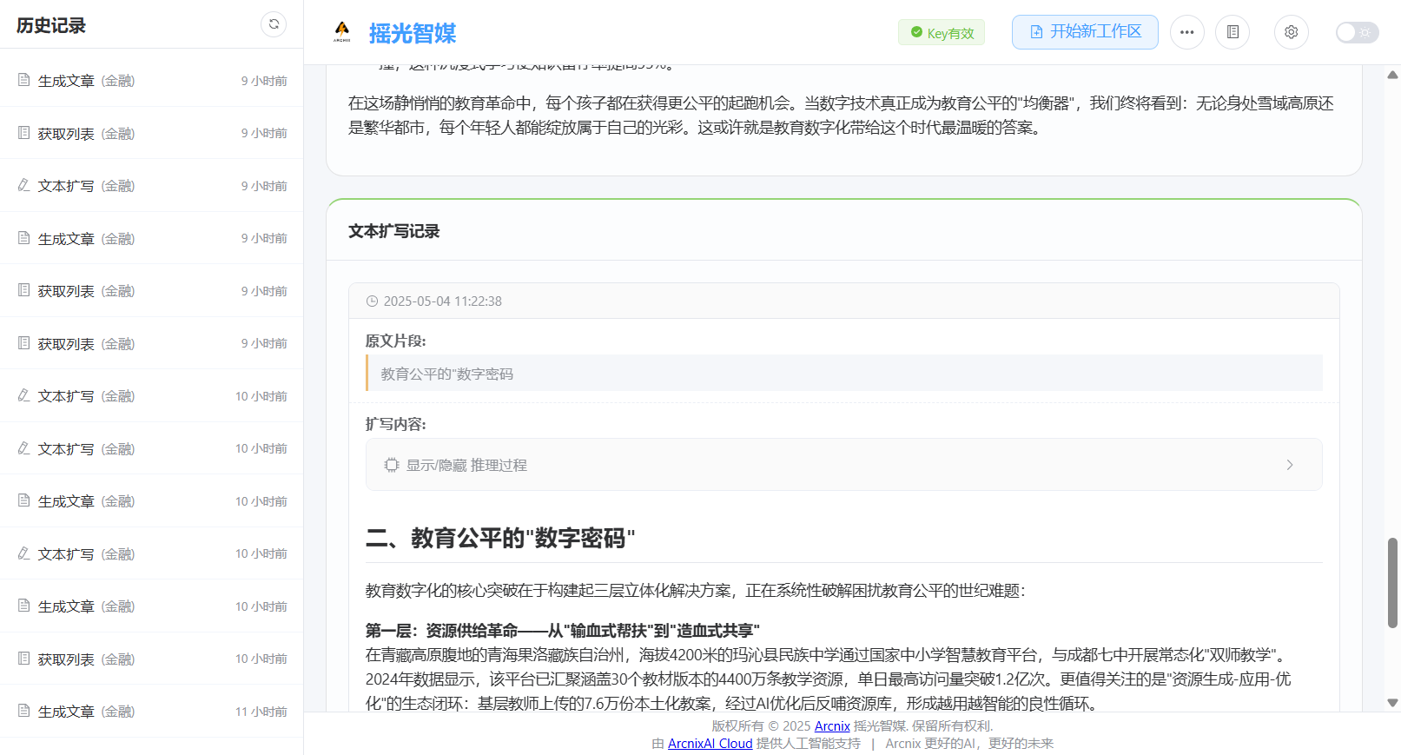Open the three-dots more options menu

pos(1186,32)
